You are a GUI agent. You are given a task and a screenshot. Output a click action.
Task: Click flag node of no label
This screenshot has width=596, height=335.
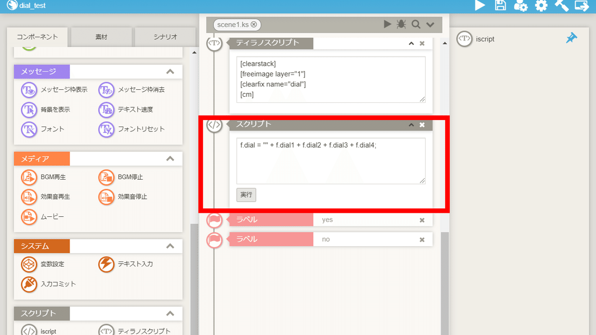[214, 240]
